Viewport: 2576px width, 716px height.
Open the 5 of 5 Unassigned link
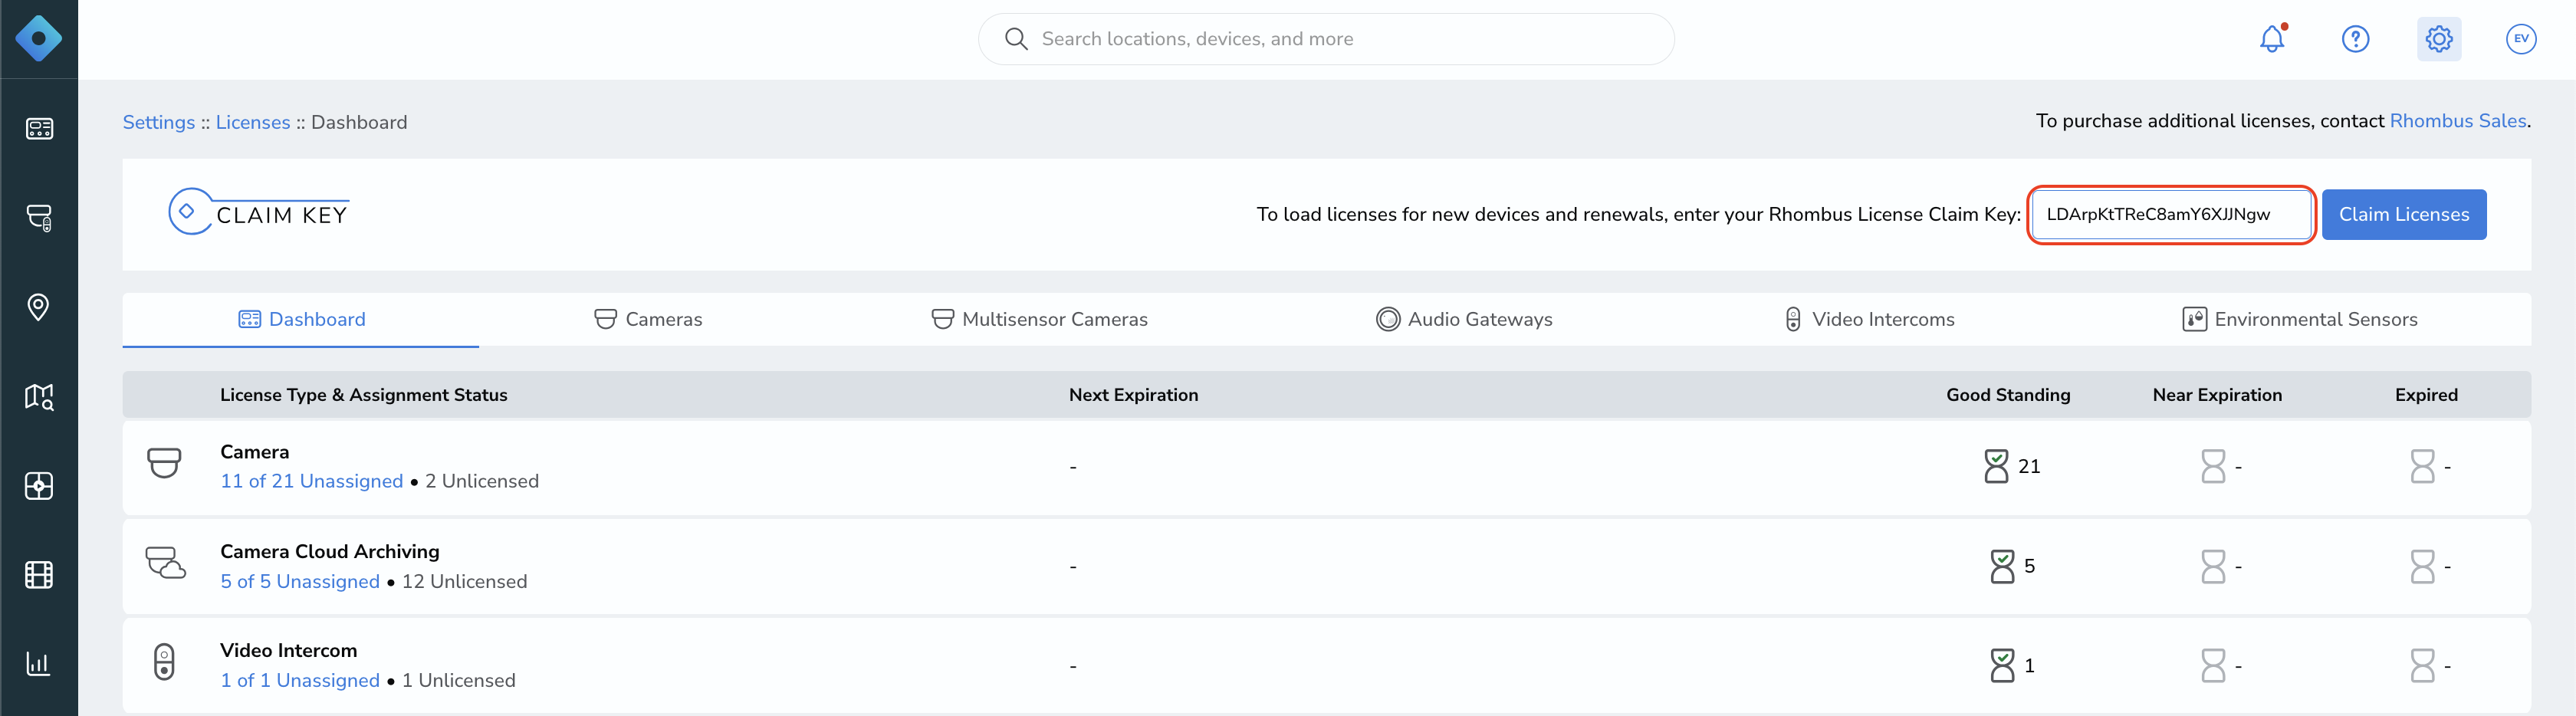pyautogui.click(x=300, y=581)
